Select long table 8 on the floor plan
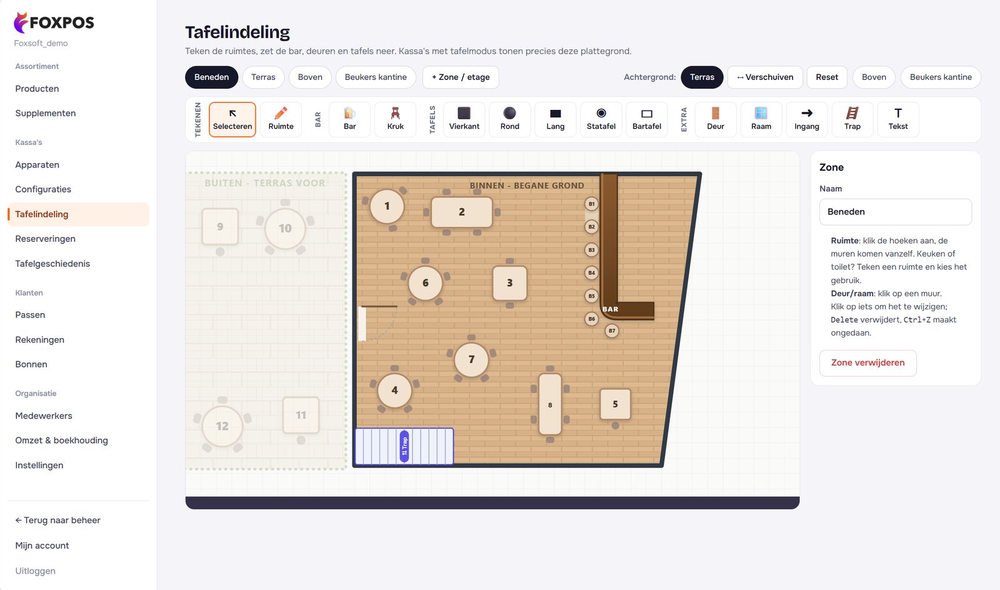The height and width of the screenshot is (590, 1000). coord(550,404)
